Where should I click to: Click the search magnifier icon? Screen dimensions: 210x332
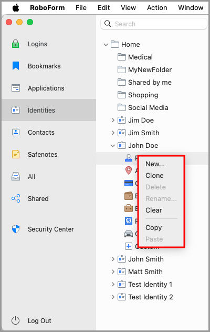[x=108, y=24]
